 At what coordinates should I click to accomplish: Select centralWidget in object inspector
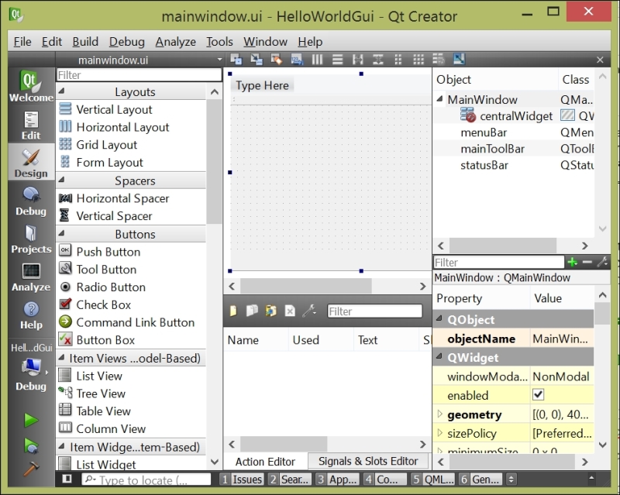click(516, 116)
